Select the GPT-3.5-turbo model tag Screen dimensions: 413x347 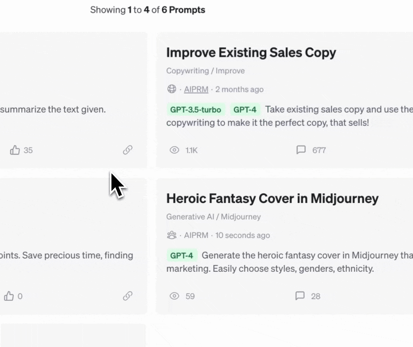[195, 109]
